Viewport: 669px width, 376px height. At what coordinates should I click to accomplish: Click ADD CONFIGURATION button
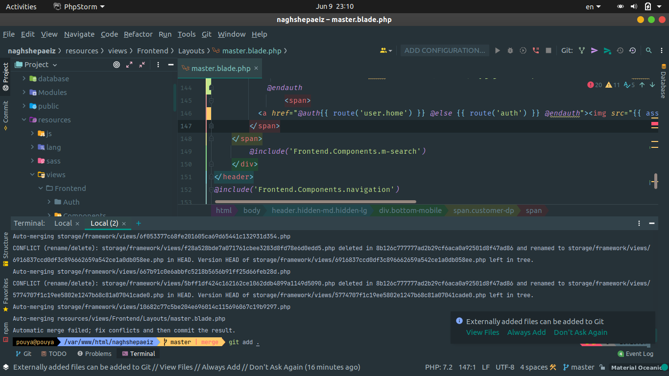pyautogui.click(x=444, y=50)
